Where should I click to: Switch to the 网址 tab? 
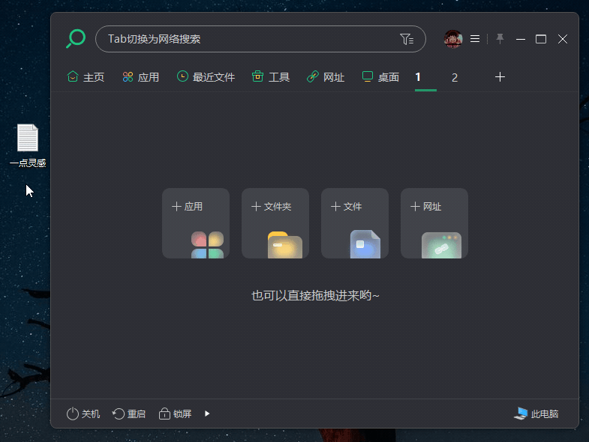326,77
